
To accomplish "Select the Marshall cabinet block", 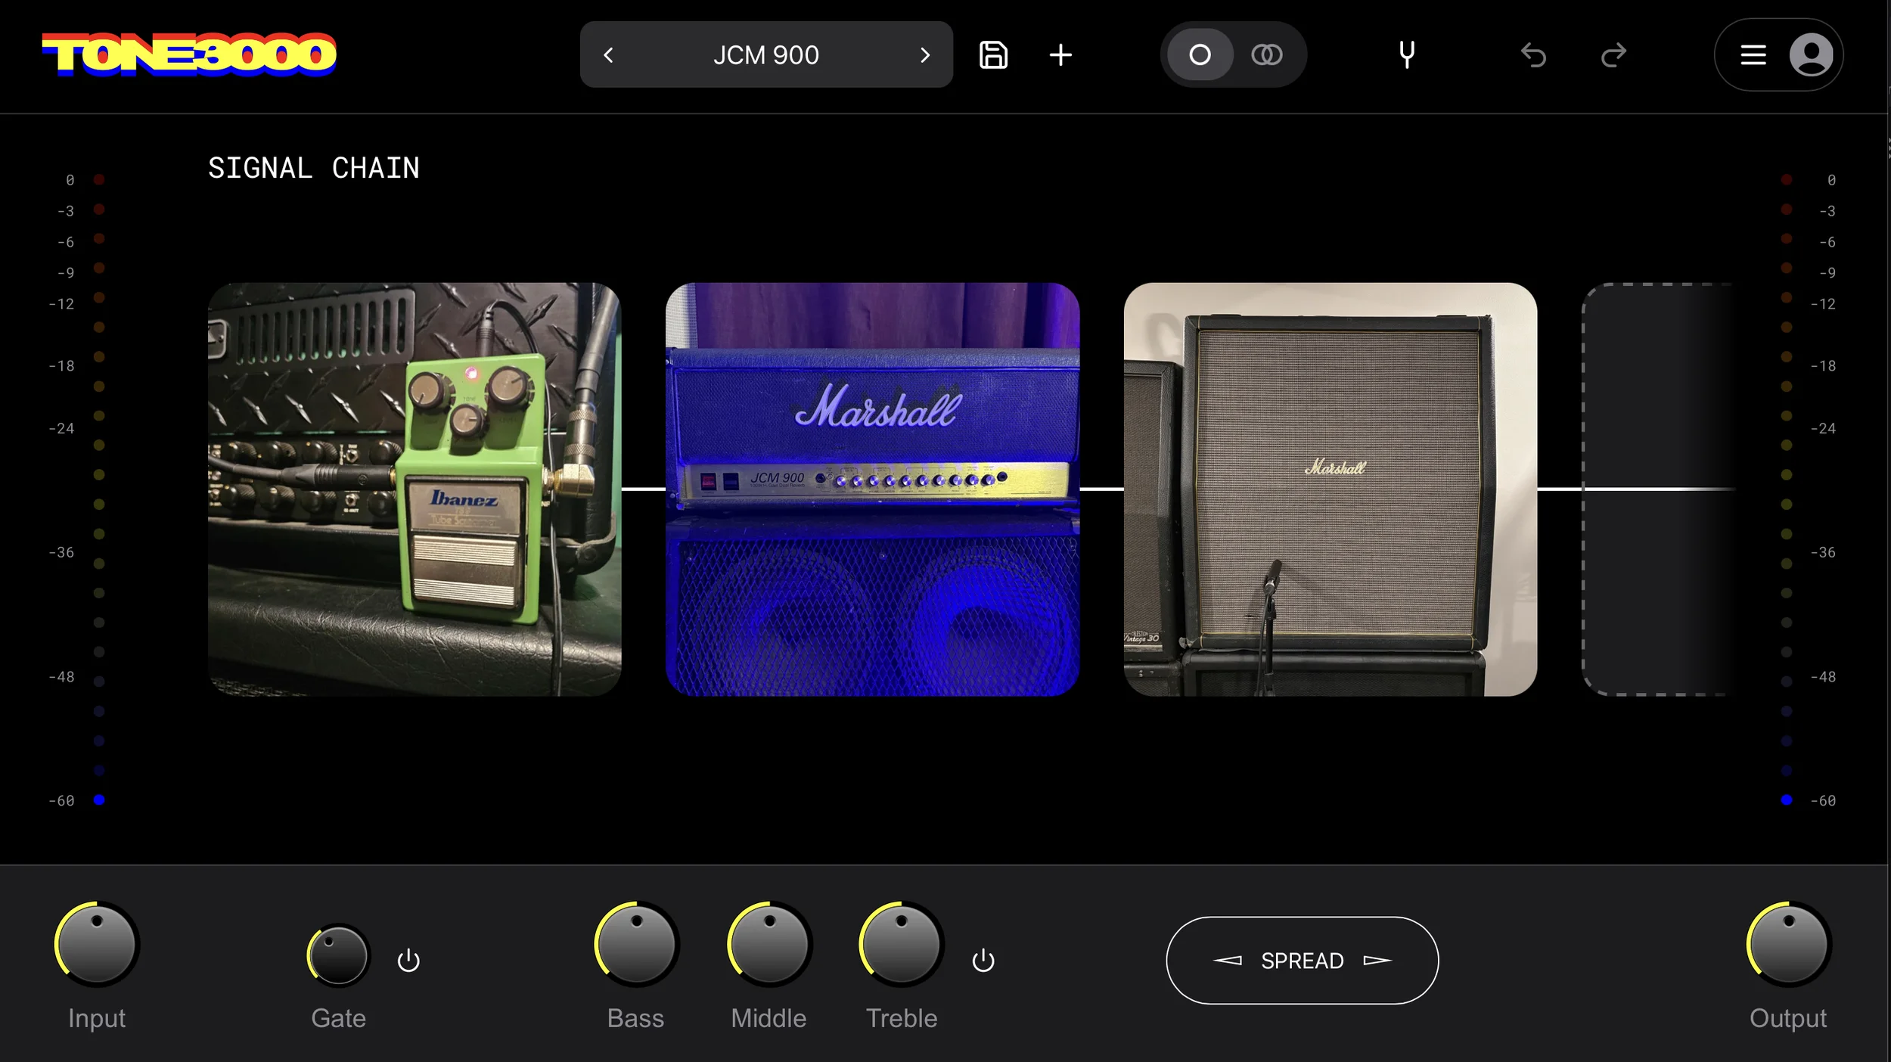I will click(1330, 489).
